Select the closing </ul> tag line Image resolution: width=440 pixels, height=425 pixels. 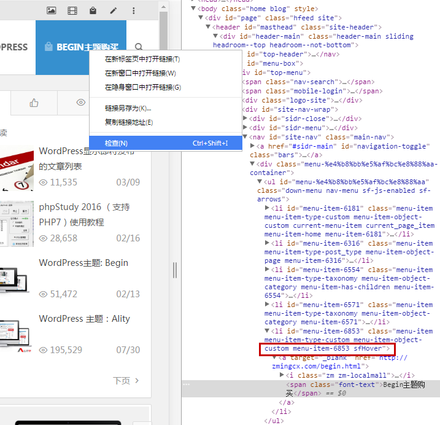coord(274,421)
